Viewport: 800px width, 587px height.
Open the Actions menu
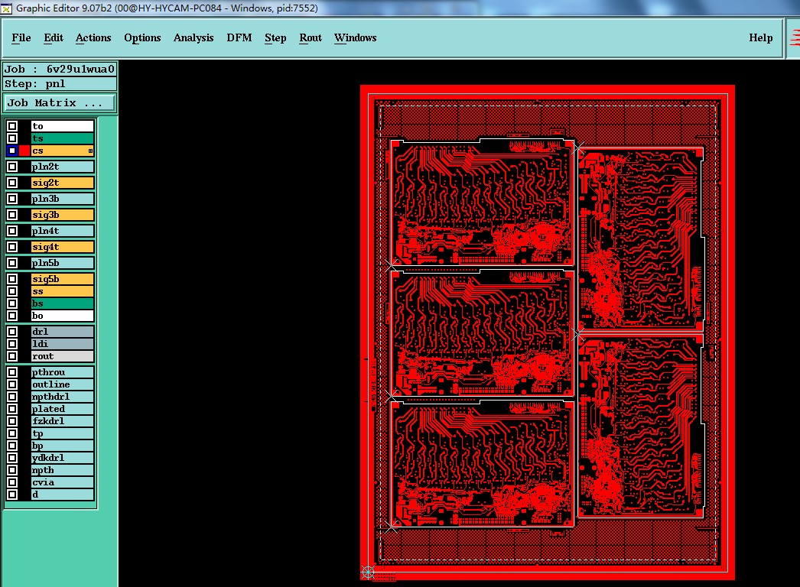click(93, 37)
